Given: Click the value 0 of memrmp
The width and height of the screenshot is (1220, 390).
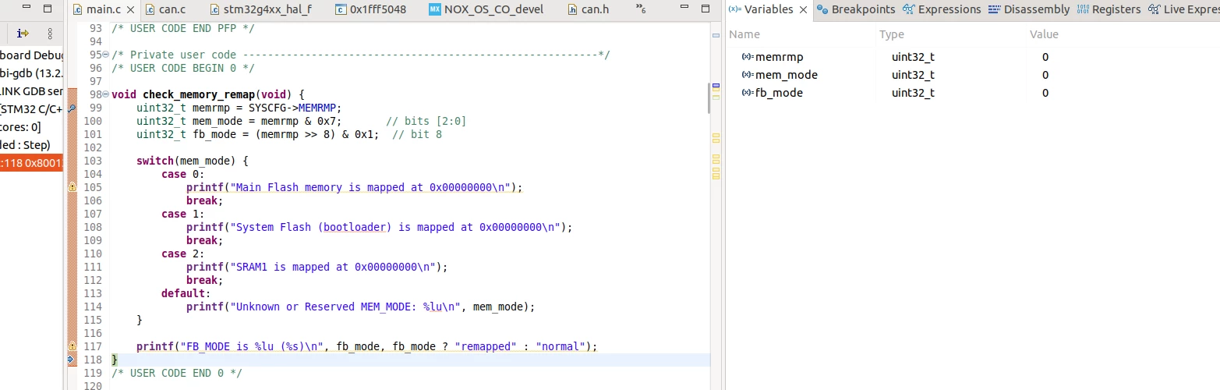Looking at the screenshot, I should [1045, 57].
